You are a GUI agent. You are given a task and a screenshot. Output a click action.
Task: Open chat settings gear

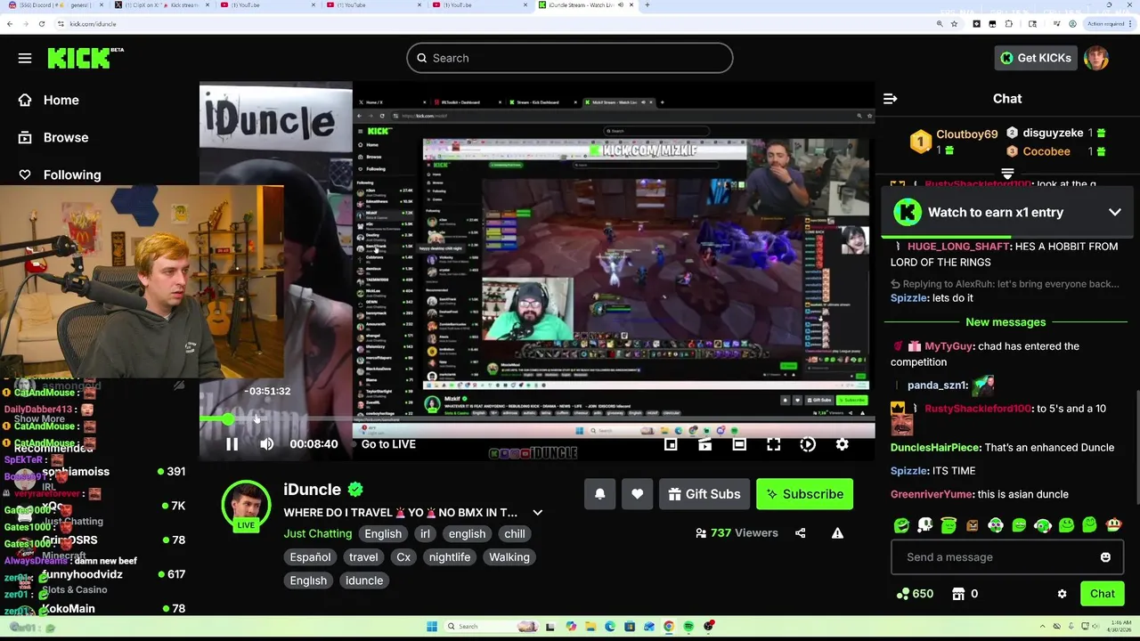coord(1062,594)
